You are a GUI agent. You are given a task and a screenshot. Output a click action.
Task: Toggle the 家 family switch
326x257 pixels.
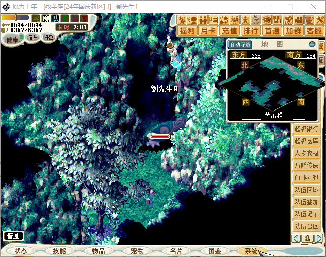click(x=84, y=18)
